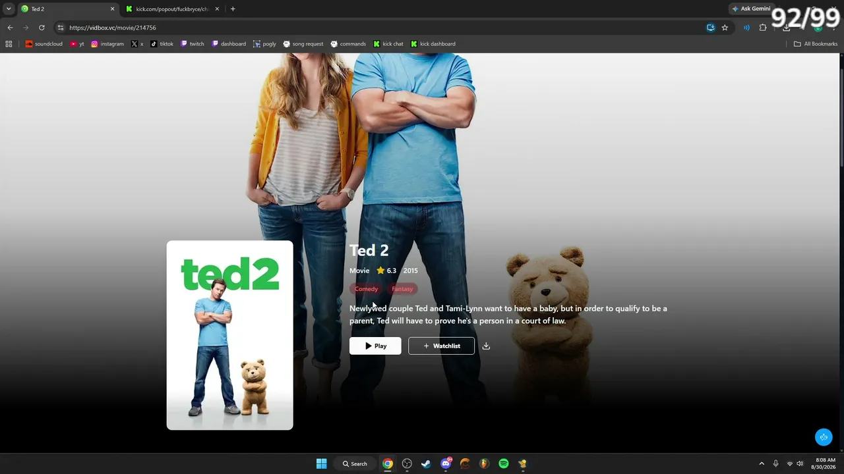Image resolution: width=844 pixels, height=474 pixels.
Task: Close the Ted 2 tab
Action: tap(112, 9)
